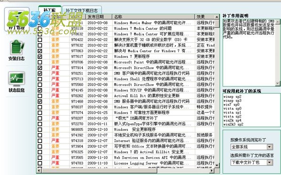Sort by the 效果 column header
This screenshot has width=281, height=175.
coord(204,17)
